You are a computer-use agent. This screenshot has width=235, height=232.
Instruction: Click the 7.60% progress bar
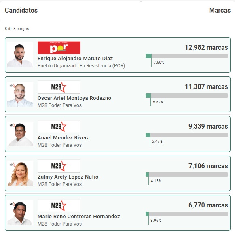coord(187,56)
